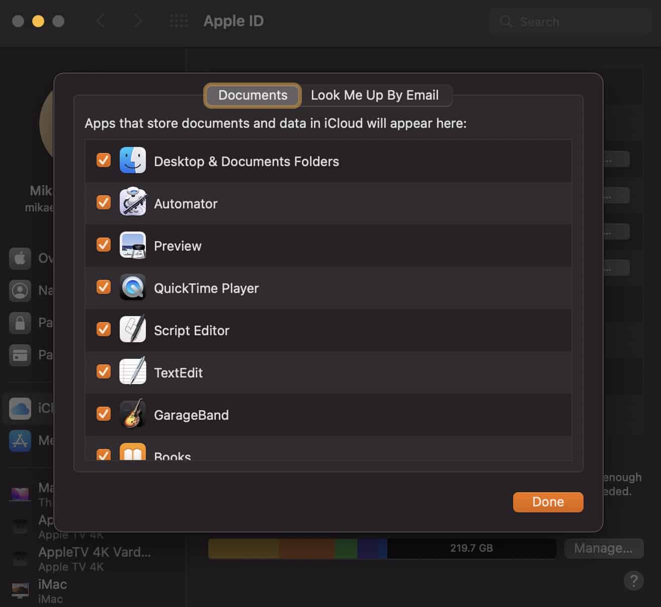Uncheck the Script Editor checkbox
Image resolution: width=661 pixels, height=607 pixels.
click(x=104, y=329)
